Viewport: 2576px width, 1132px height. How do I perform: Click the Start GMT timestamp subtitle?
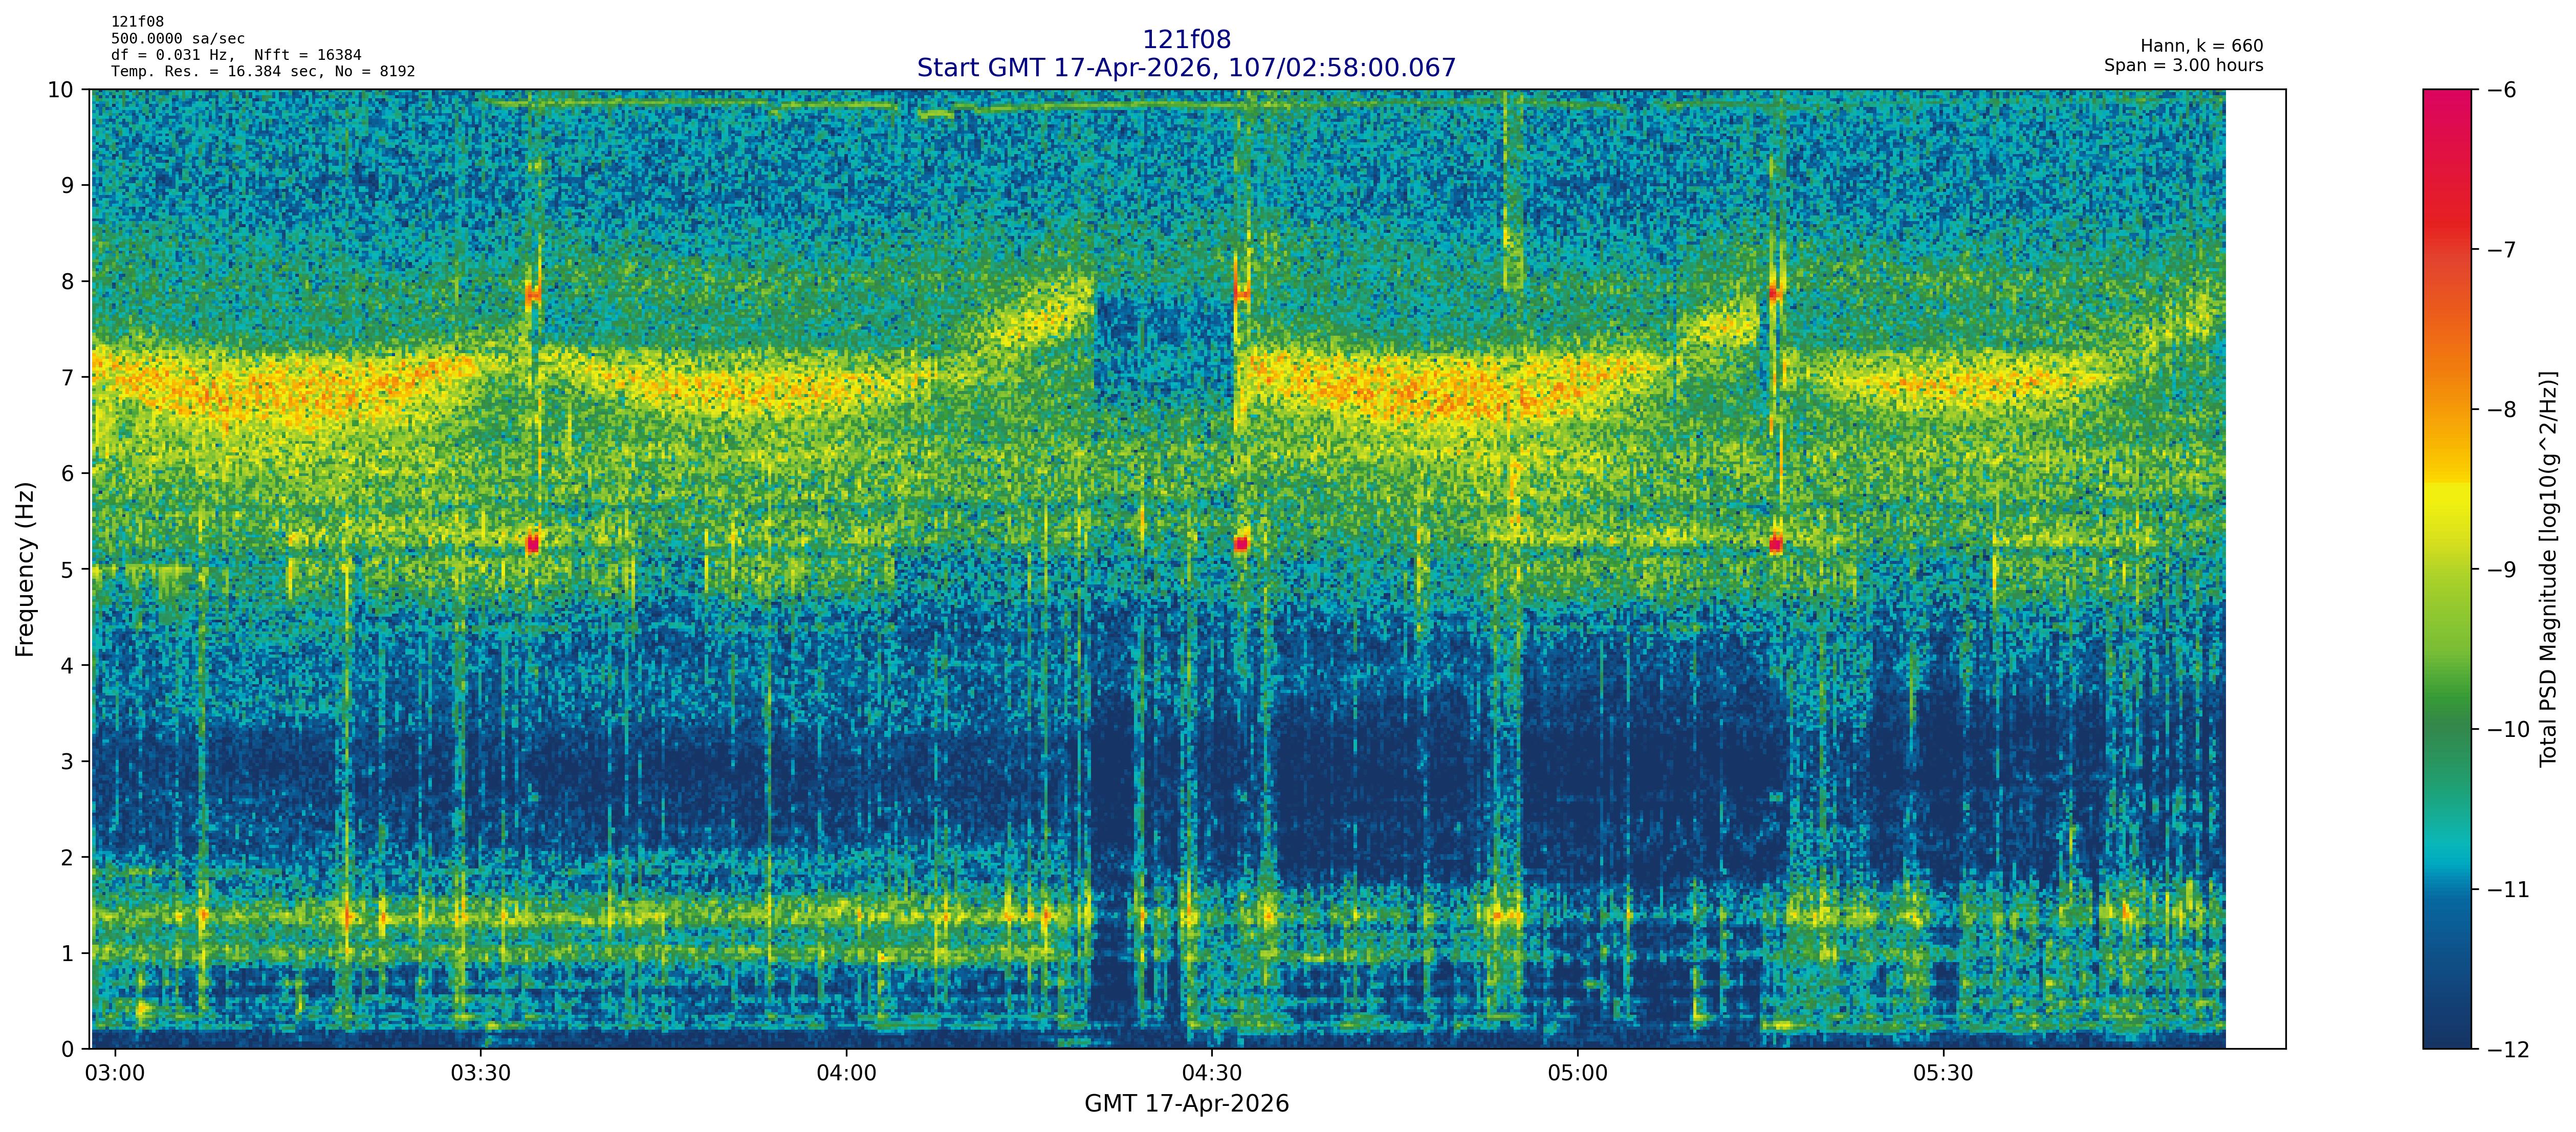[1186, 68]
